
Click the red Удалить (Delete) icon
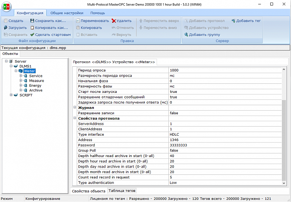point(114,21)
